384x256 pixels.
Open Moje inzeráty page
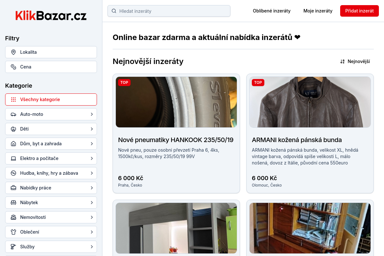[318, 11]
